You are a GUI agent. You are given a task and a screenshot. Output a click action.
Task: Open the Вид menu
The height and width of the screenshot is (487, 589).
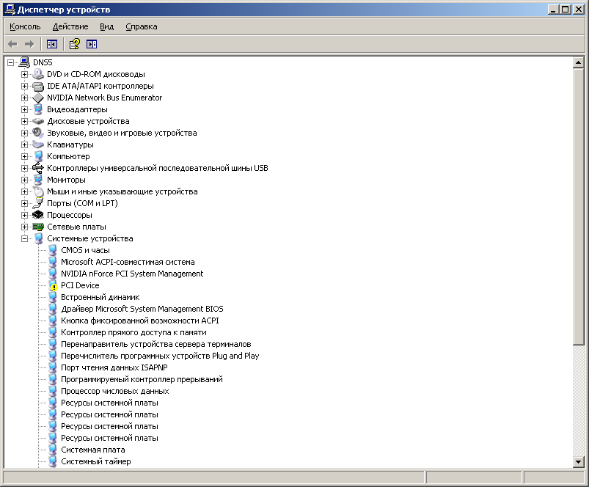pos(106,26)
